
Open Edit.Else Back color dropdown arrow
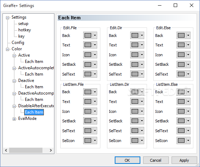pyautogui.click(x=188, y=35)
